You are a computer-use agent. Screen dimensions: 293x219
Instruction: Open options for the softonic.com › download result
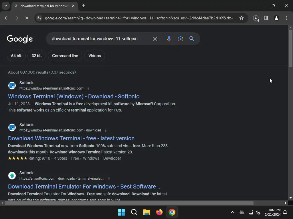click(106, 130)
